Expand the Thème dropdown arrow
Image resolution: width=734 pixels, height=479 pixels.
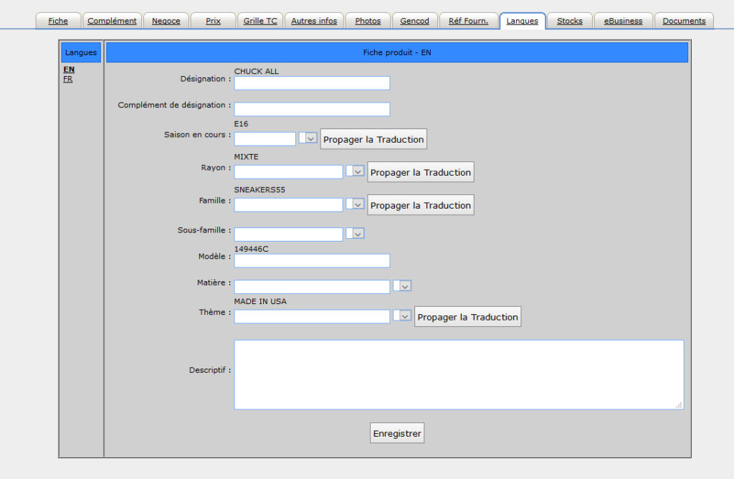(406, 316)
